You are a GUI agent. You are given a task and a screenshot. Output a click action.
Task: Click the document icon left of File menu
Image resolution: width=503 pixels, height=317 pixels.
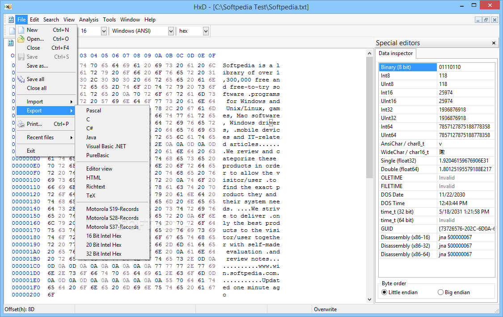point(11,20)
